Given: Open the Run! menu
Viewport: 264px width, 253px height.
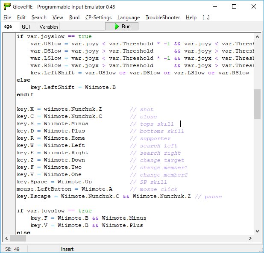Looking at the screenshot, I should (74, 18).
